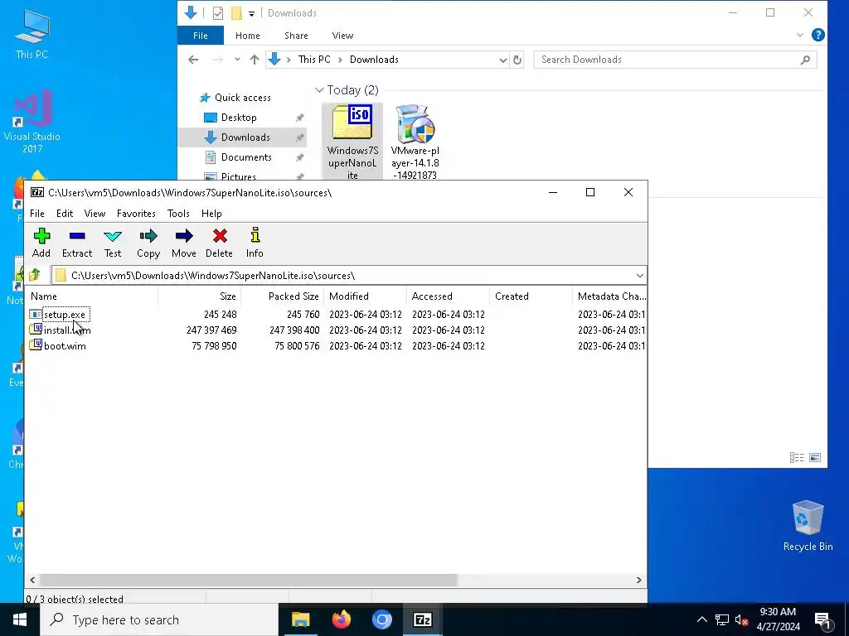Sort by the Accessed column header
The image size is (849, 636).
[x=448, y=296]
